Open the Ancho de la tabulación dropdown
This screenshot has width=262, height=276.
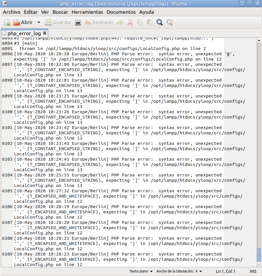(179, 271)
